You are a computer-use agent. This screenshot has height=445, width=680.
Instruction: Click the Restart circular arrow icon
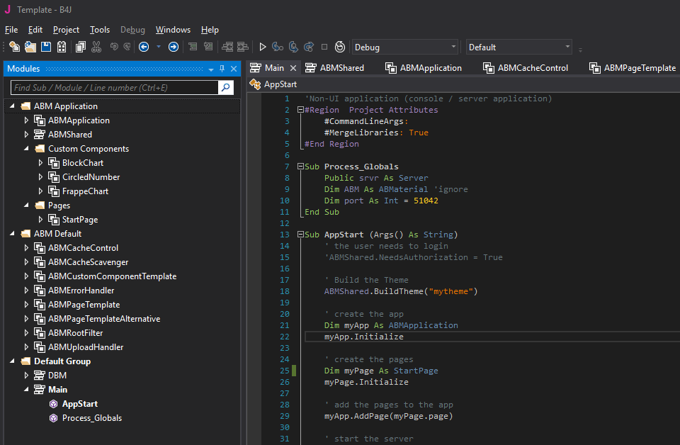tap(340, 47)
